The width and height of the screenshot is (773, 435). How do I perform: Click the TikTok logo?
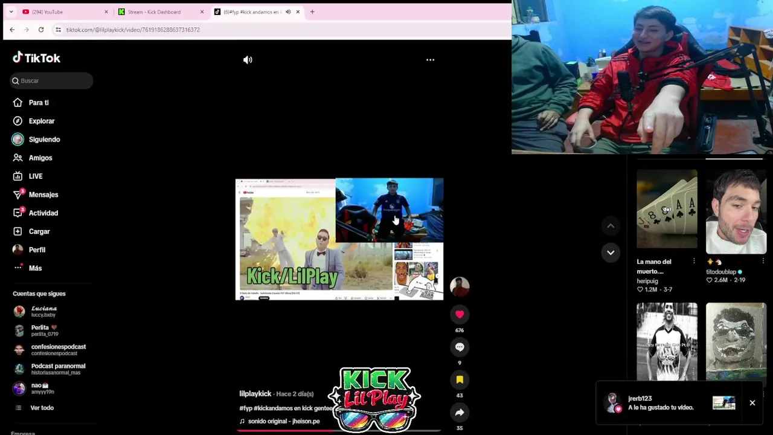36,58
